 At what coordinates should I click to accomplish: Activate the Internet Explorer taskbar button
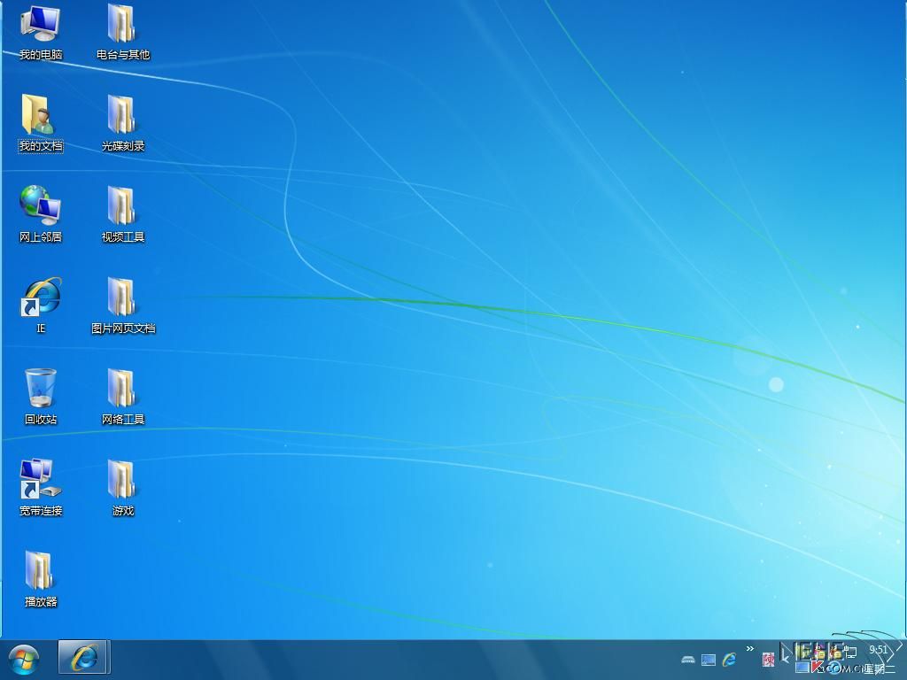coord(84,658)
